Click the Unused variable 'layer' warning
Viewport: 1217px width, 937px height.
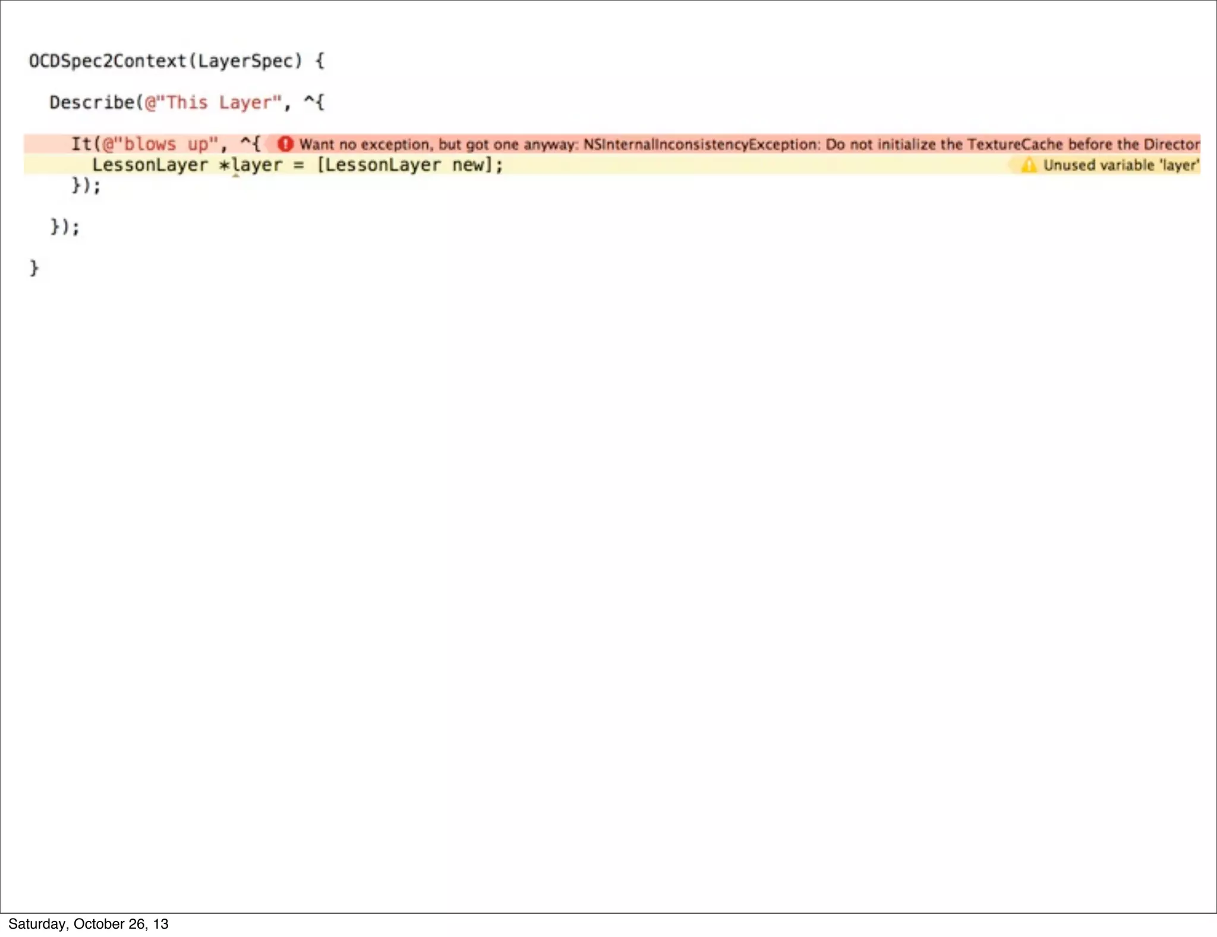click(1121, 165)
